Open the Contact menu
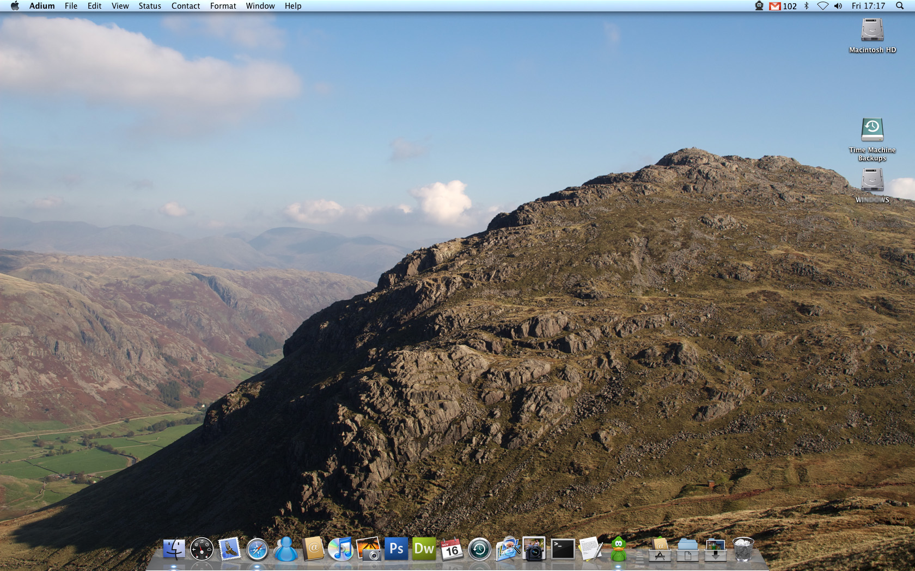Image resolution: width=915 pixels, height=571 pixels. click(186, 6)
